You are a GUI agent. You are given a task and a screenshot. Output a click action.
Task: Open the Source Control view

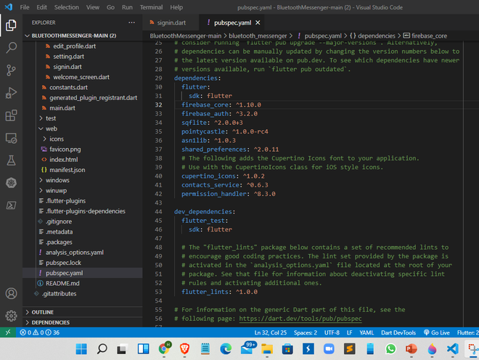point(11,70)
